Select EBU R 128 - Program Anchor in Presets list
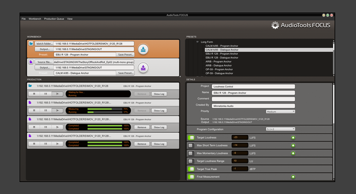 point(222,54)
